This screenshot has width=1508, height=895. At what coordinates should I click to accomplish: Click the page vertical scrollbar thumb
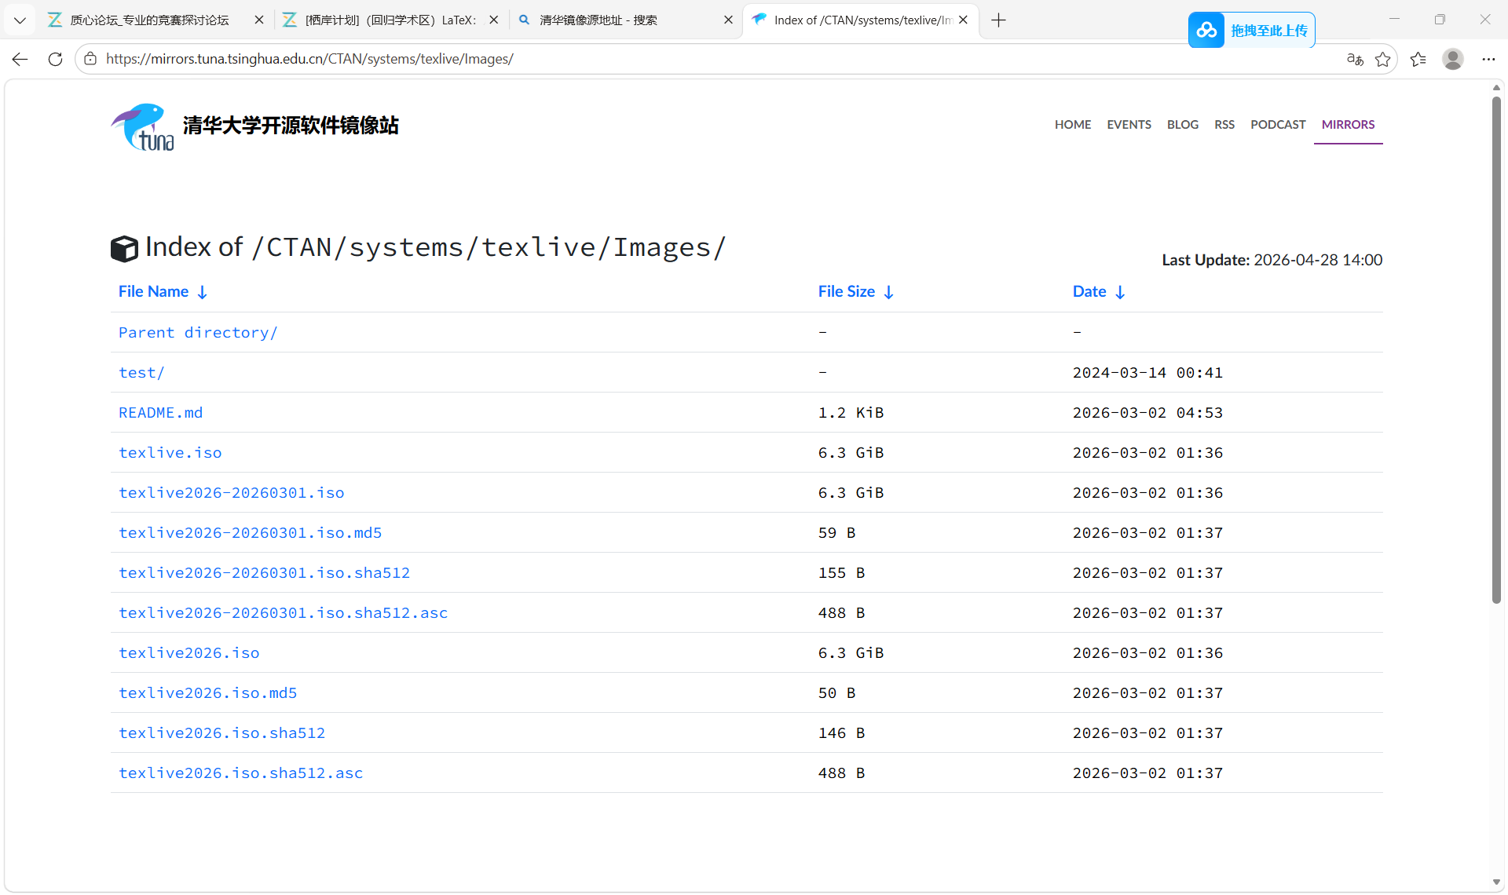pos(1496,349)
